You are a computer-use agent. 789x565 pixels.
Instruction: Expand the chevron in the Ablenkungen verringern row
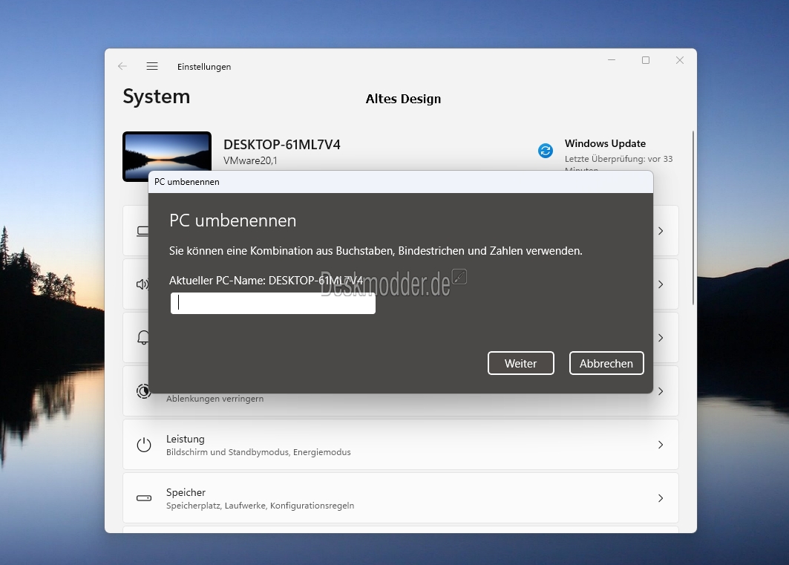[x=660, y=391]
